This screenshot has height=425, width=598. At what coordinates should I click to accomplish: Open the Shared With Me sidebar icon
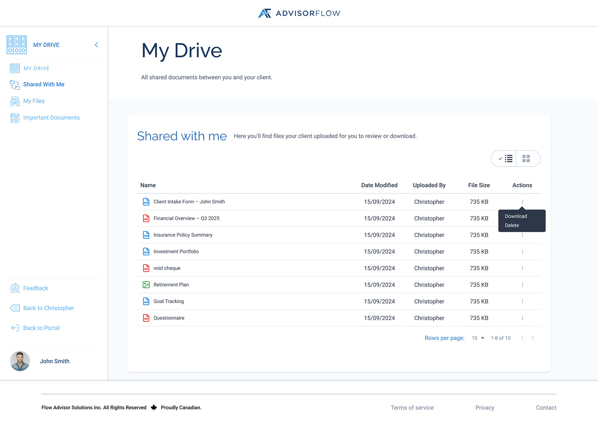click(14, 85)
